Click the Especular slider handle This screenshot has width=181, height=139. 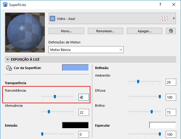(x=160, y=134)
